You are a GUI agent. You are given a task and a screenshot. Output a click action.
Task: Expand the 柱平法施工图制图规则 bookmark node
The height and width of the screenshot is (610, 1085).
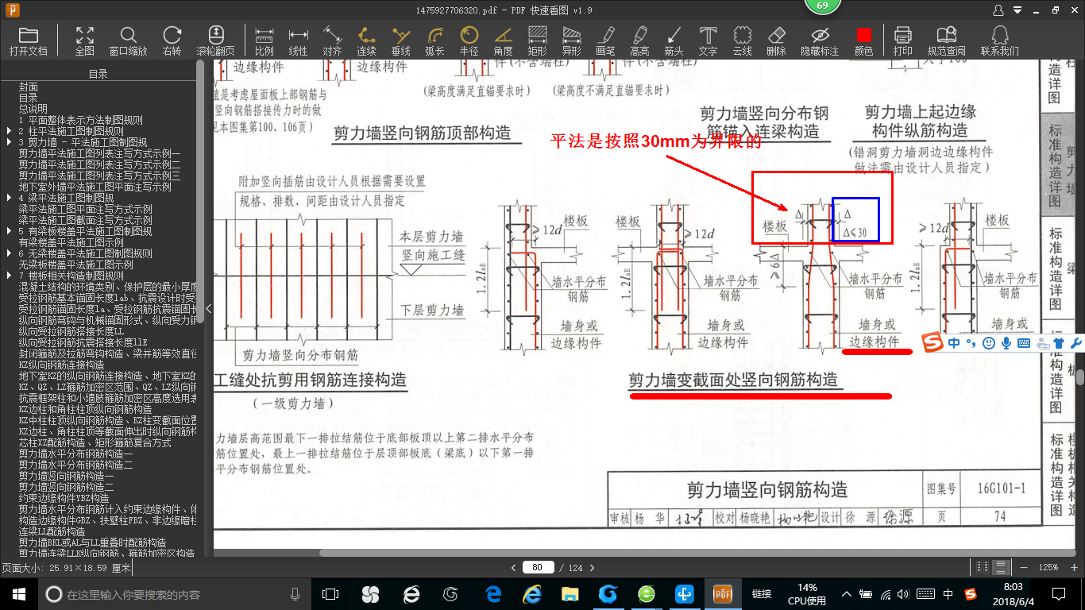(x=9, y=131)
